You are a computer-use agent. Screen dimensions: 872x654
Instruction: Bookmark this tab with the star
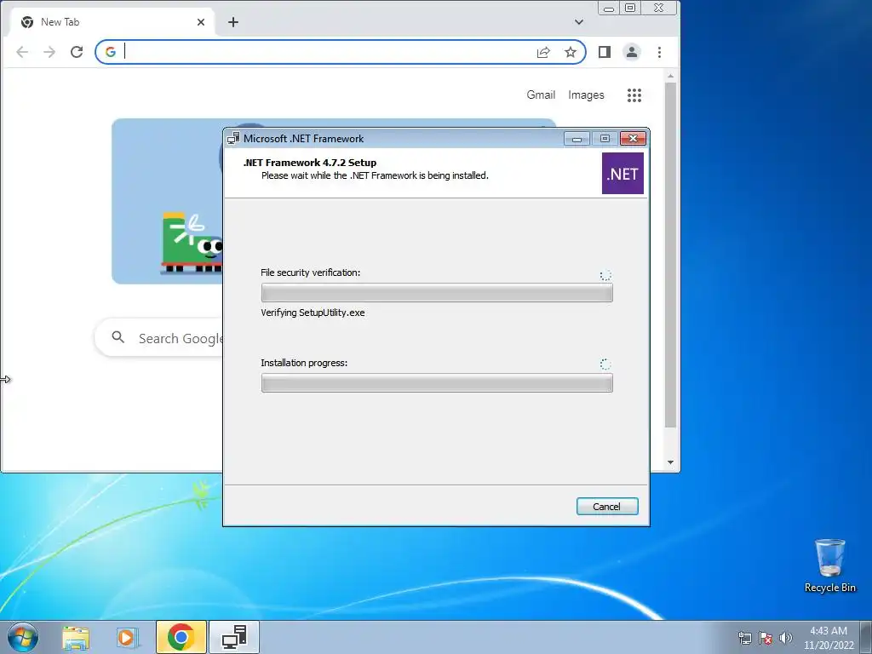(x=571, y=52)
